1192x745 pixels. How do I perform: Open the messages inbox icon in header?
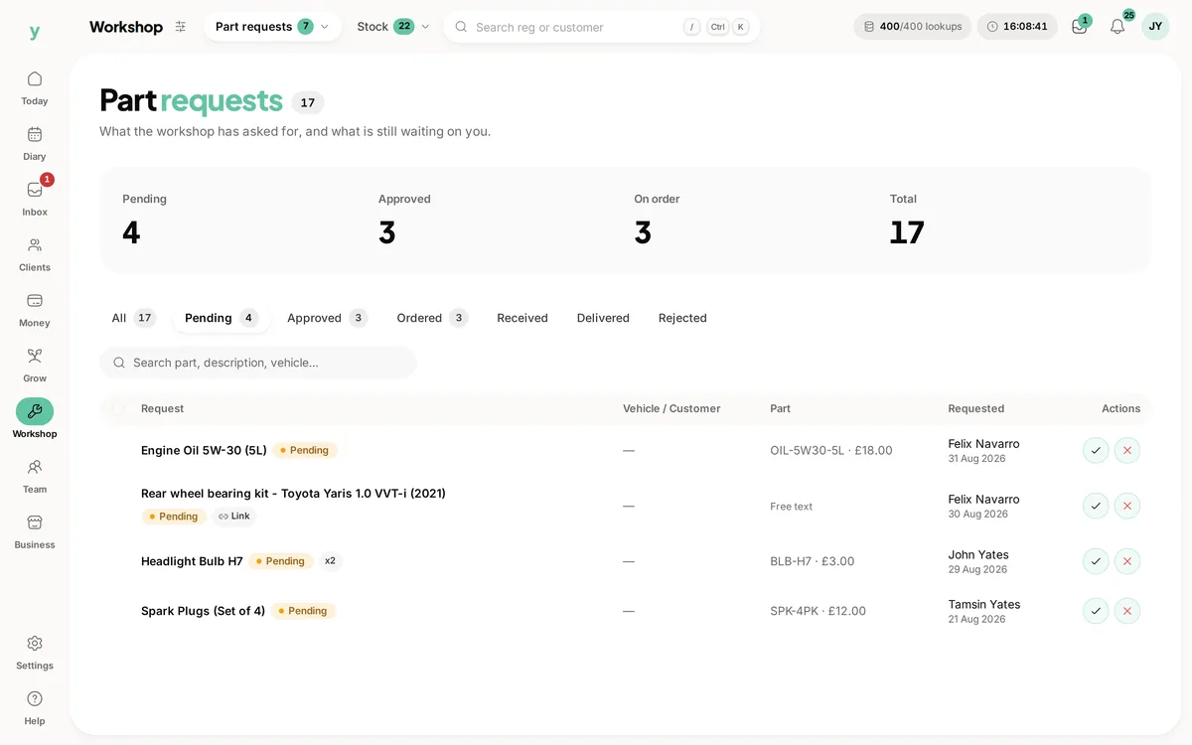click(x=1080, y=27)
